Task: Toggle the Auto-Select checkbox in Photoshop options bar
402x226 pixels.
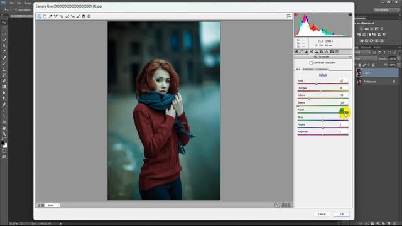Action: [16, 10]
